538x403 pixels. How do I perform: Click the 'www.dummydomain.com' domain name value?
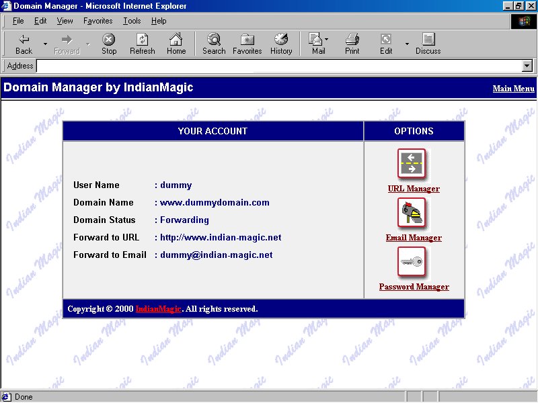click(x=215, y=203)
